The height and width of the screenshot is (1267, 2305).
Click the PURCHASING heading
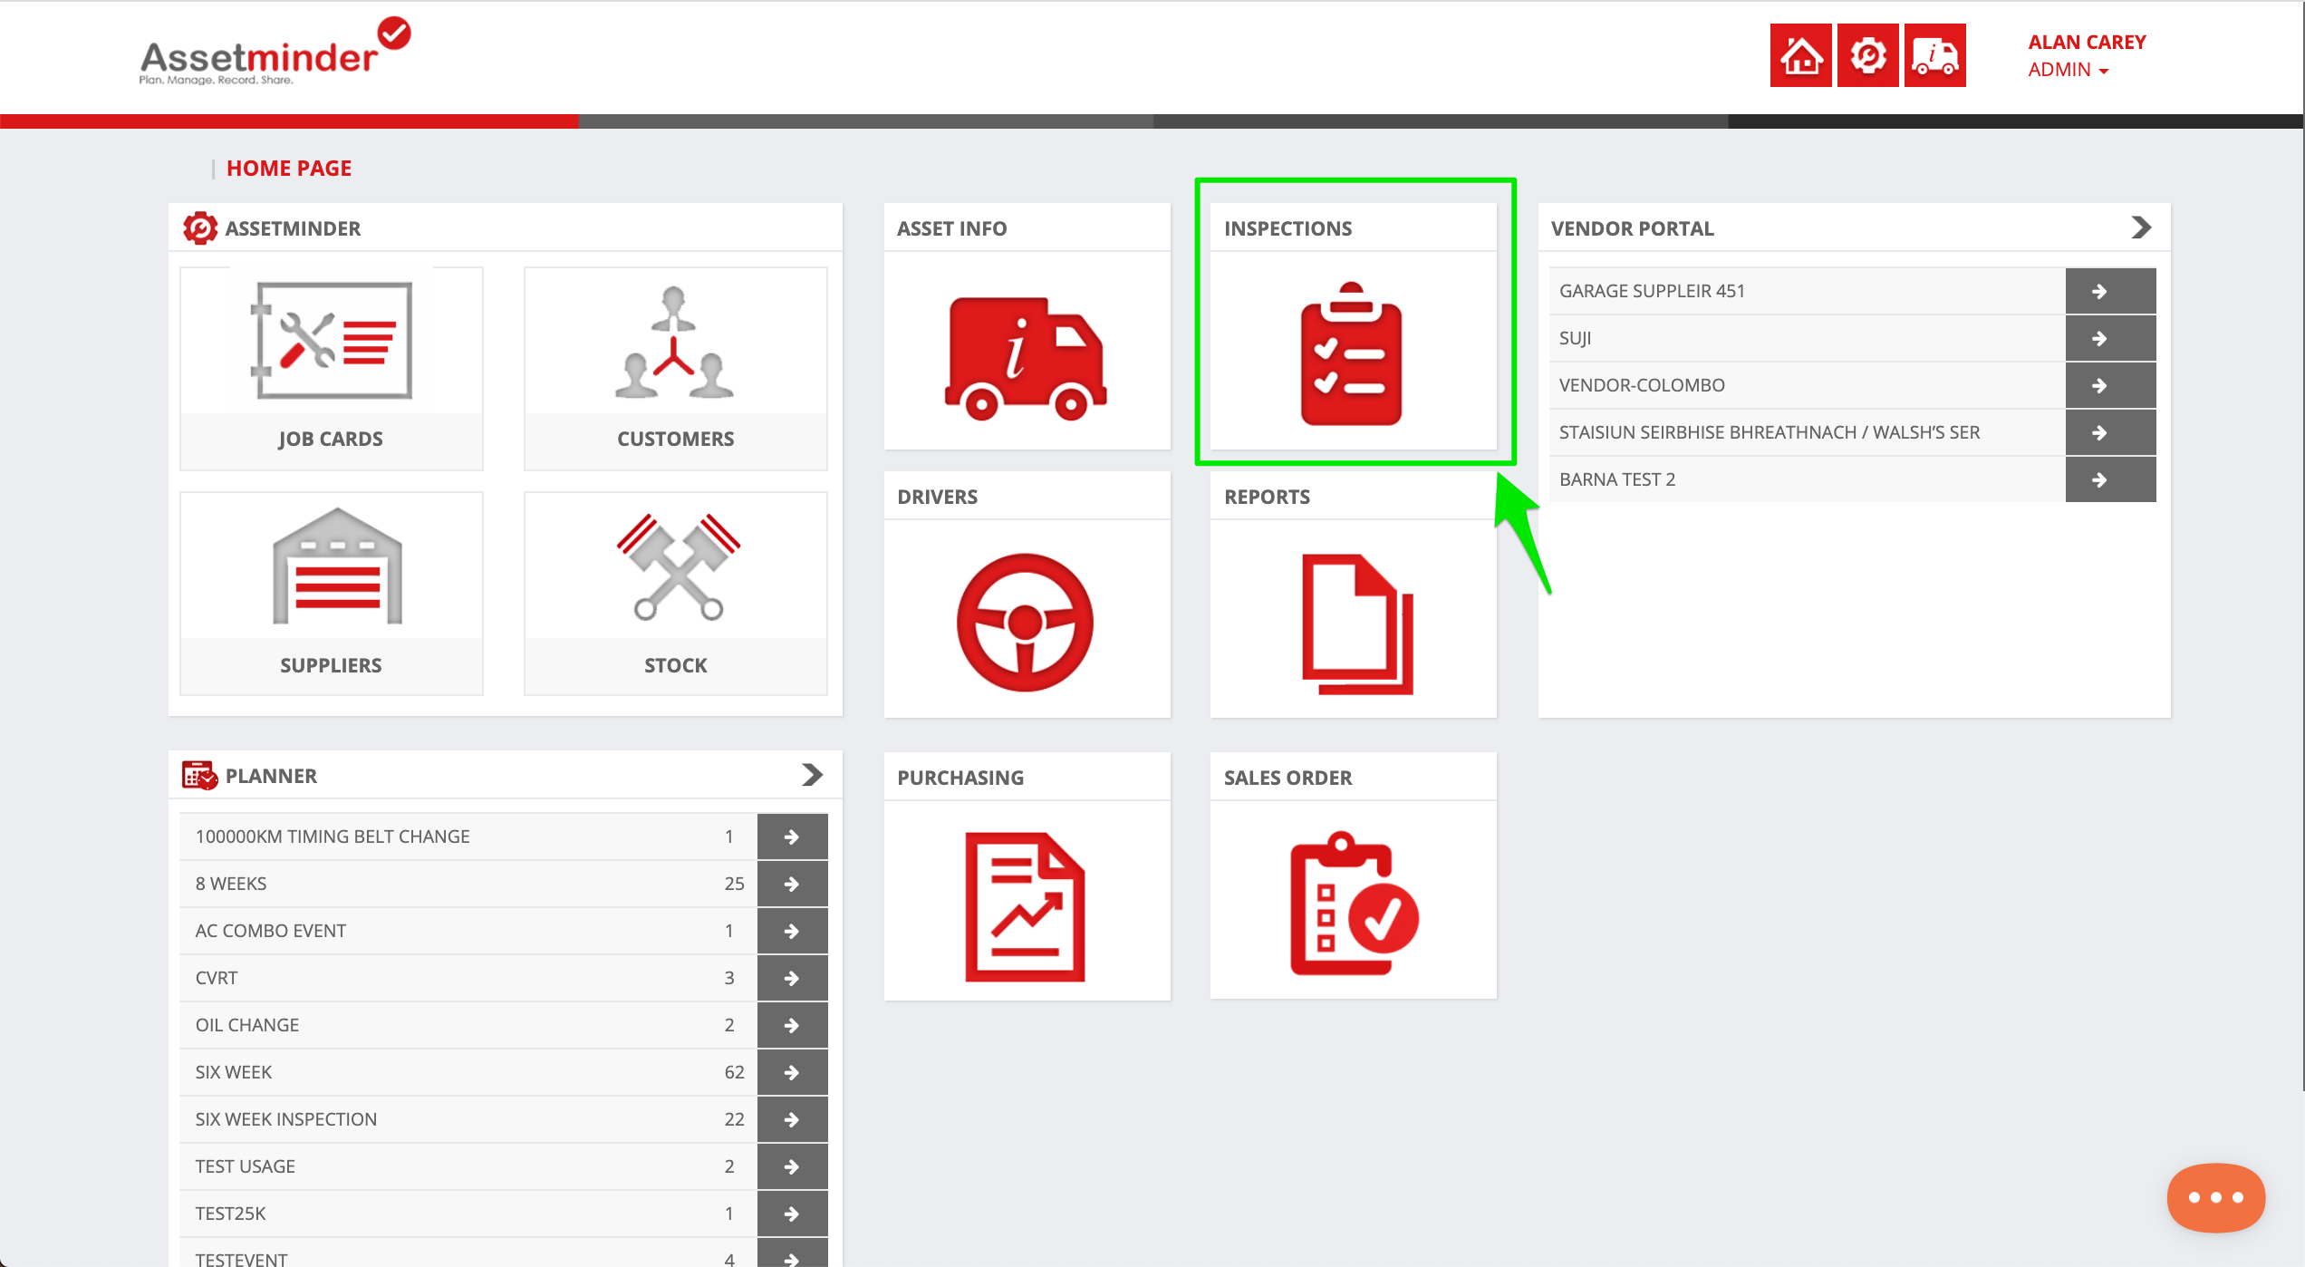[960, 778]
